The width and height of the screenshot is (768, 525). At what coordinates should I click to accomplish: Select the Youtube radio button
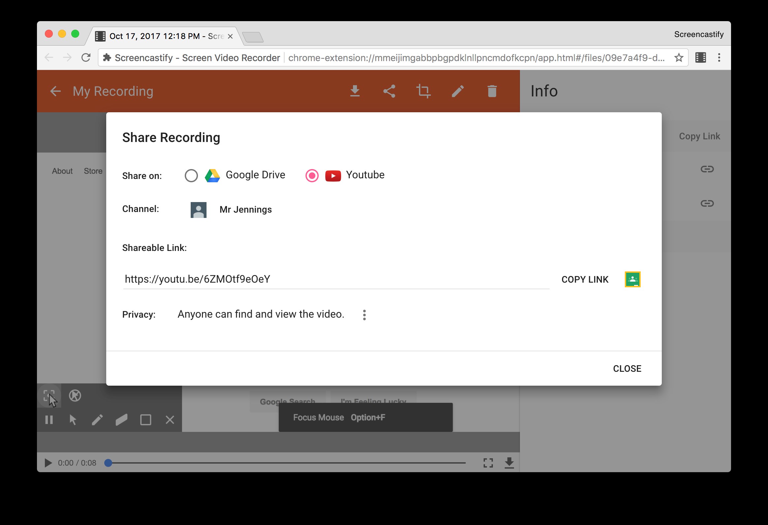click(312, 176)
